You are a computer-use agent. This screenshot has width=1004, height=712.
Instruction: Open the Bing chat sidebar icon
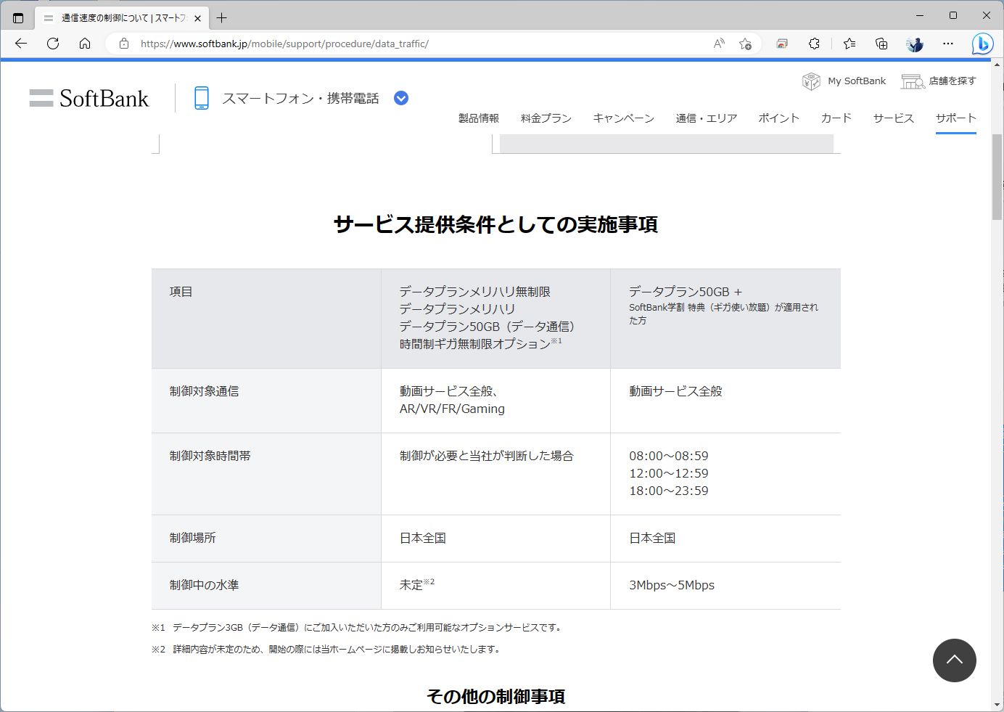click(x=982, y=44)
